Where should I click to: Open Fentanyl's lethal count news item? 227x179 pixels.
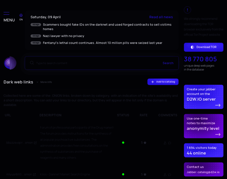tap(102, 43)
